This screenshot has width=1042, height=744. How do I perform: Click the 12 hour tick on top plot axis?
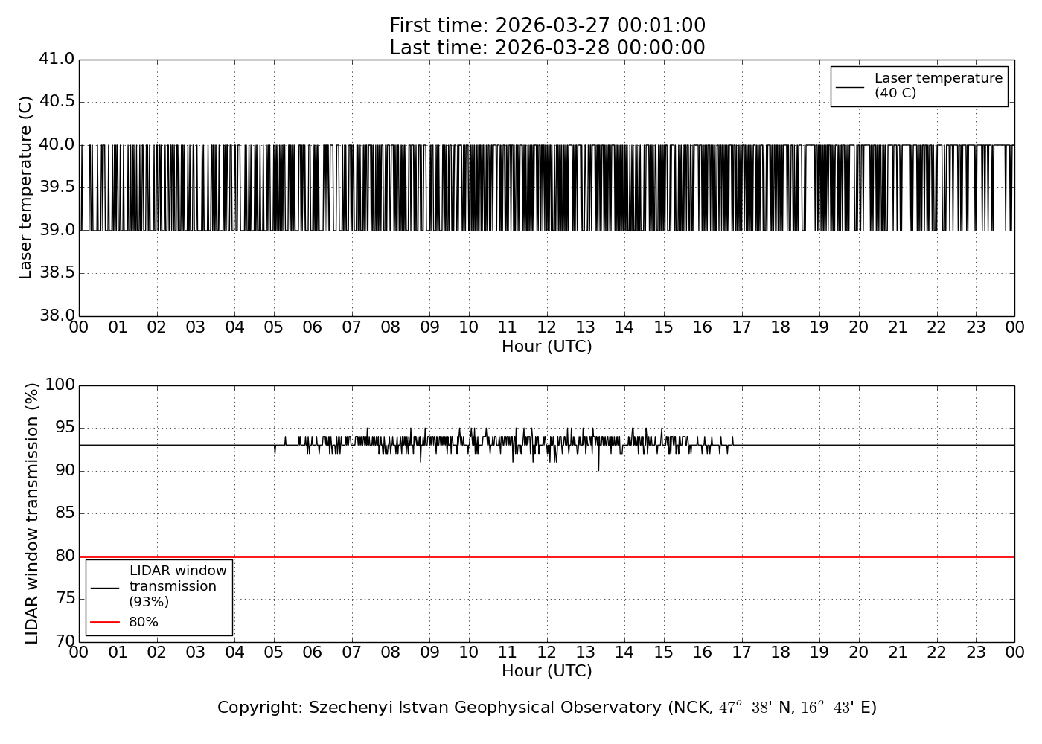(547, 327)
